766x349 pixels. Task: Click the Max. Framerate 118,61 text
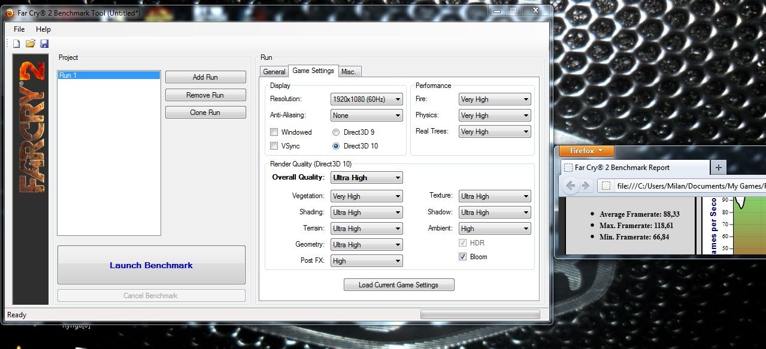636,226
